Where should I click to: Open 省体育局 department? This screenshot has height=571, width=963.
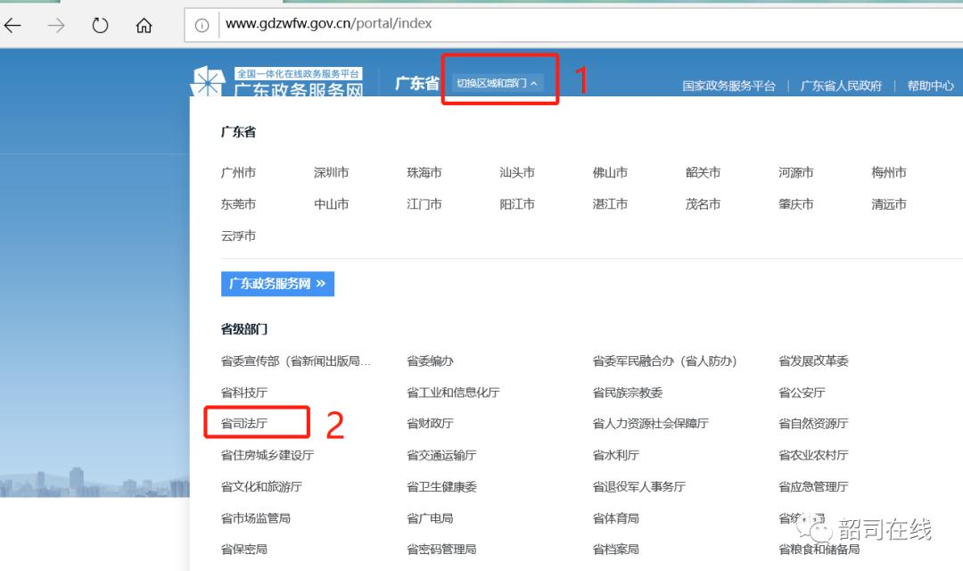point(615,518)
